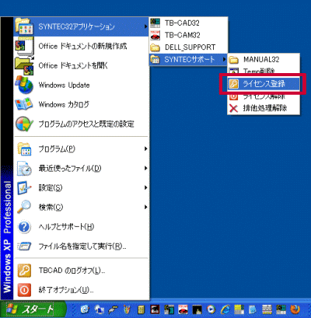Expand 最近使ったファイル(D)
Image resolution: width=311 pixels, height=318 pixels.
pos(81,169)
